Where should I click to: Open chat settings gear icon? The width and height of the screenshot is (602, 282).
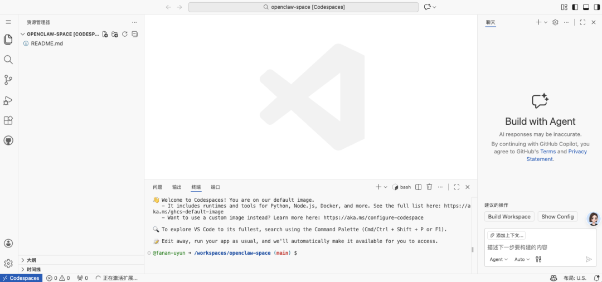[x=555, y=22]
